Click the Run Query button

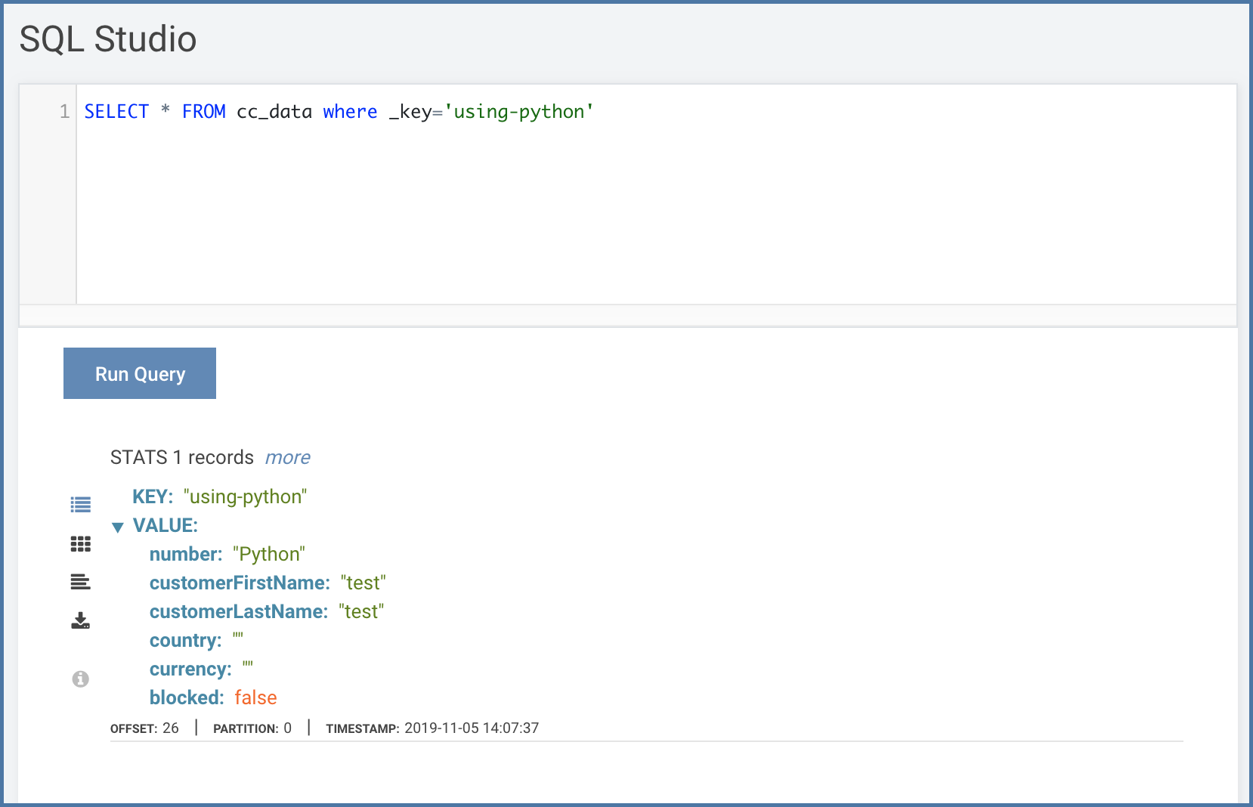tap(140, 373)
